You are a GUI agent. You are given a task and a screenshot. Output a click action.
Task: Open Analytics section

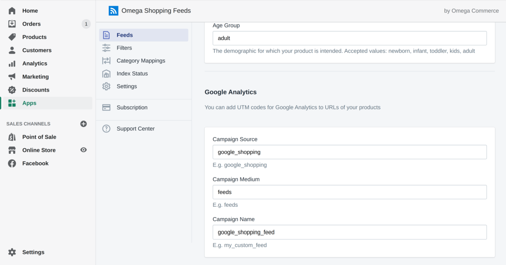34,64
